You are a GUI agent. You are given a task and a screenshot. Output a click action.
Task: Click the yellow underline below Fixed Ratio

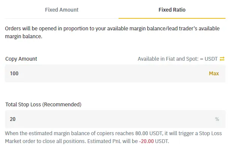tap(172, 18)
